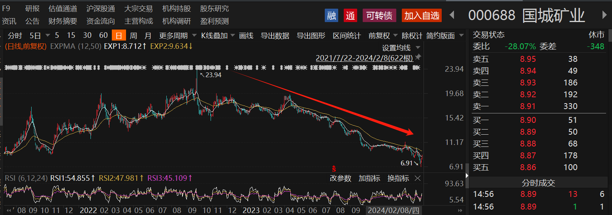Select the 日 daily K-line period
612x215 pixels.
pyautogui.click(x=119, y=35)
